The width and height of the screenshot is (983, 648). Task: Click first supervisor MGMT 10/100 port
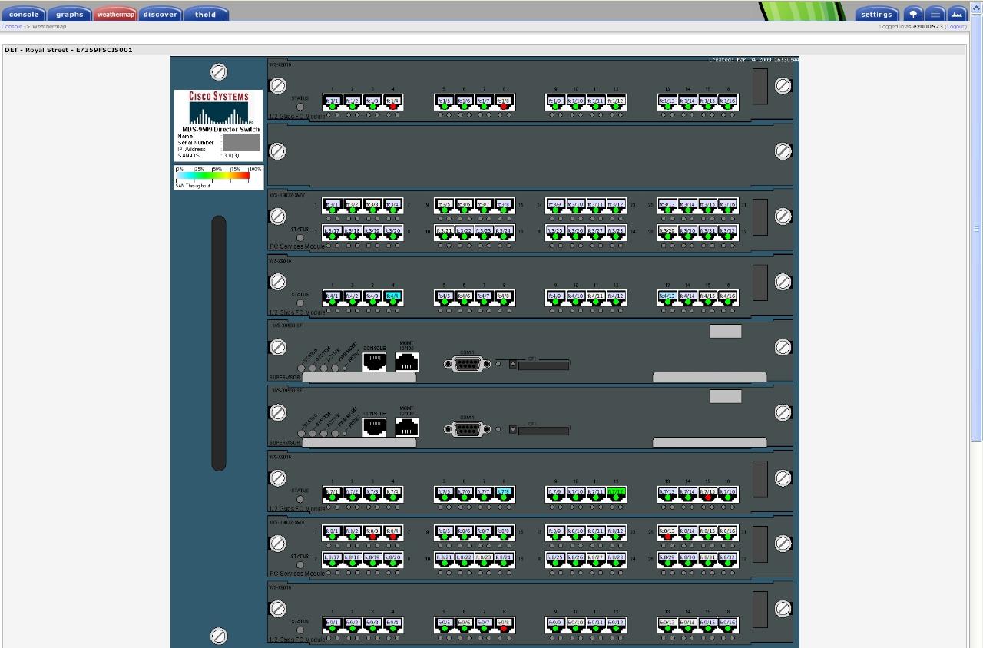point(406,362)
